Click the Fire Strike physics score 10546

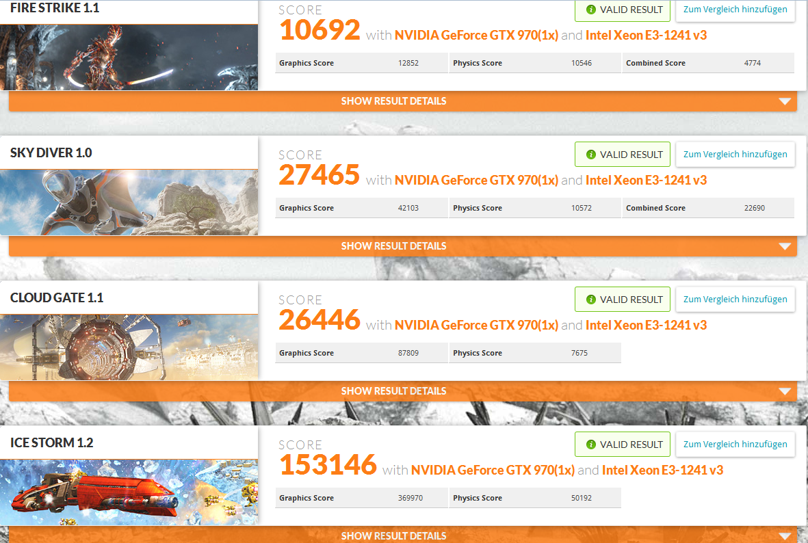coord(582,63)
